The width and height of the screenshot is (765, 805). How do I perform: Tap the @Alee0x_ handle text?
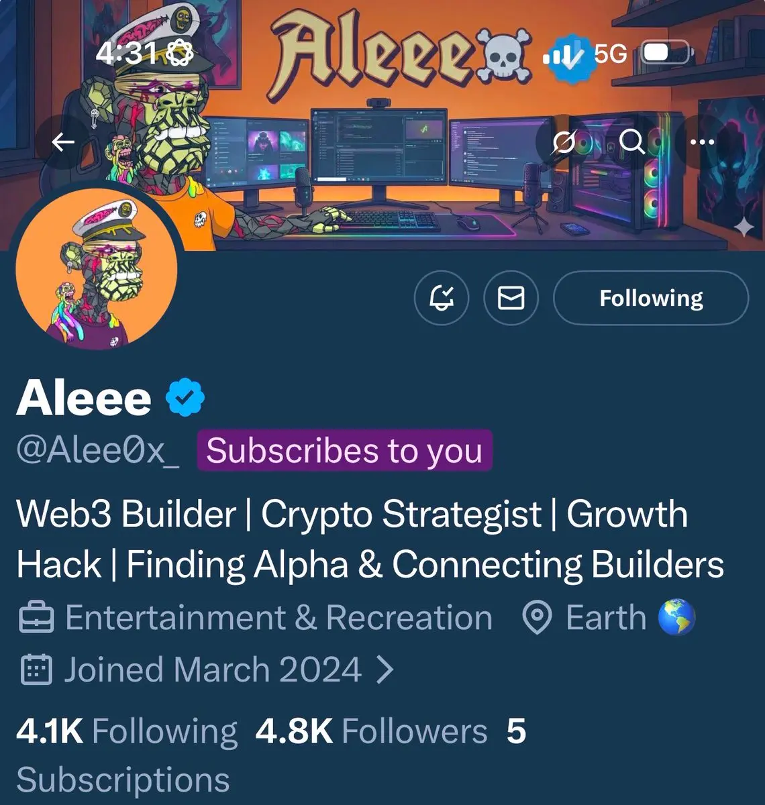click(x=98, y=451)
